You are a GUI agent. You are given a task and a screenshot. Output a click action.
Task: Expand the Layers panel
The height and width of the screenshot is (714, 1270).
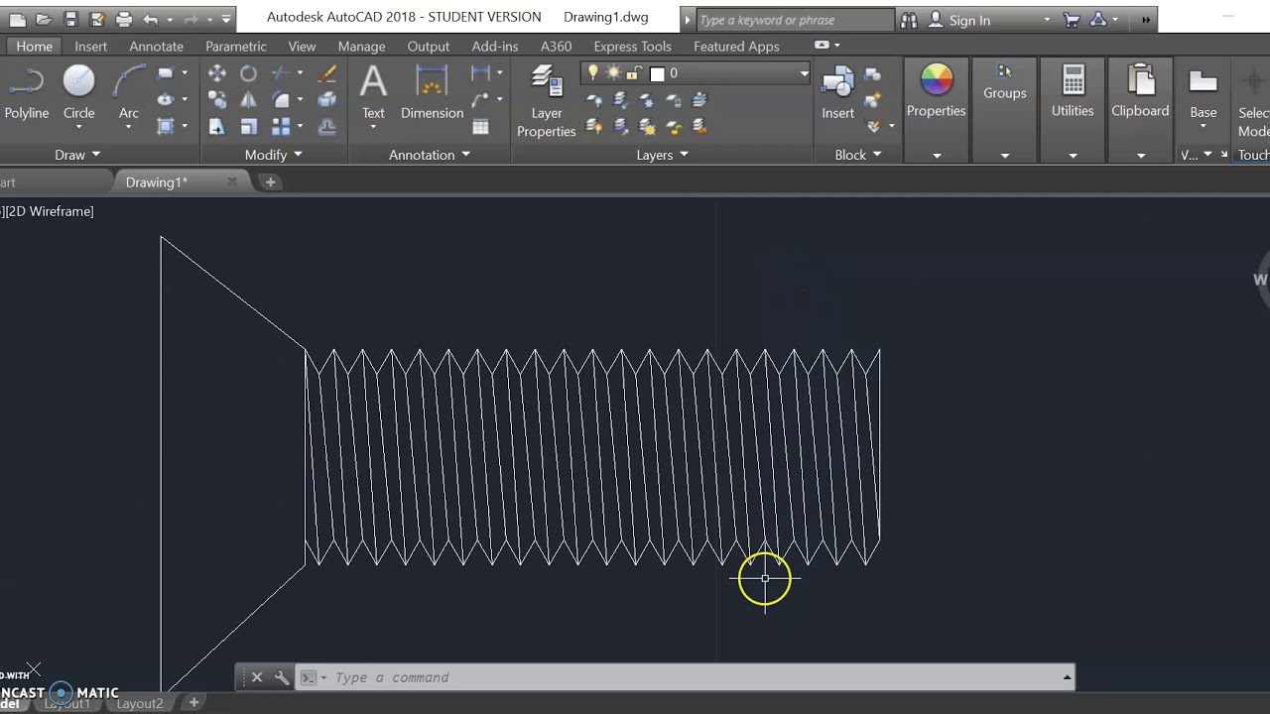click(x=663, y=155)
